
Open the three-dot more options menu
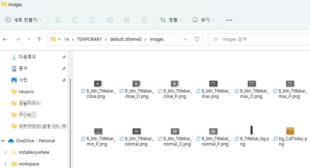point(229,20)
